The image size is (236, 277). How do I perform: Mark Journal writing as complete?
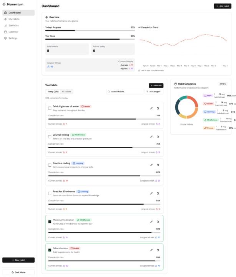tap(50, 137)
